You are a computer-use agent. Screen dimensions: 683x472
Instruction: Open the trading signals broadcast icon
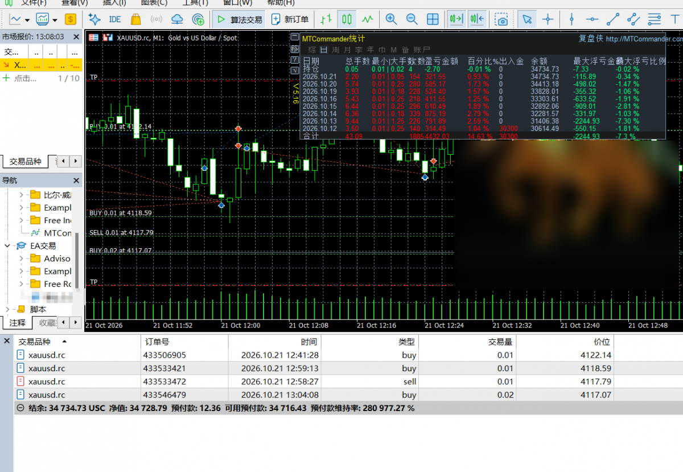(156, 19)
